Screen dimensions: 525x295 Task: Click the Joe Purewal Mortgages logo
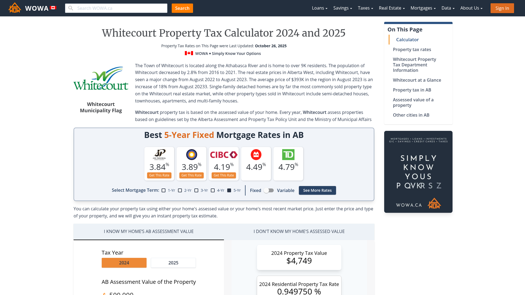(x=159, y=155)
